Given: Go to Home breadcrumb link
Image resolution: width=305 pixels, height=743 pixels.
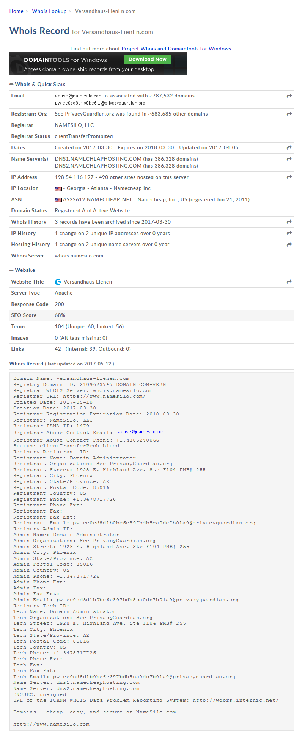Looking at the screenshot, I should 16,11.
